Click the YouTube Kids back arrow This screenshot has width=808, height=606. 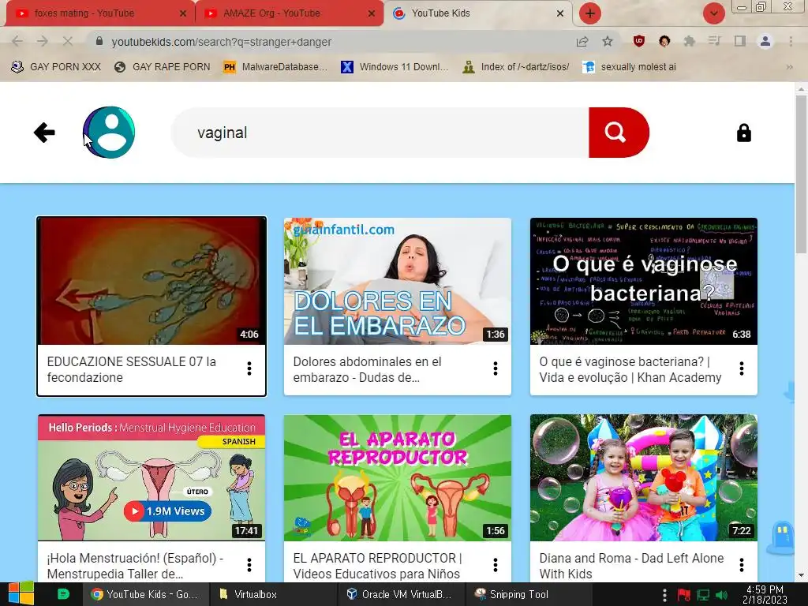pyautogui.click(x=44, y=133)
